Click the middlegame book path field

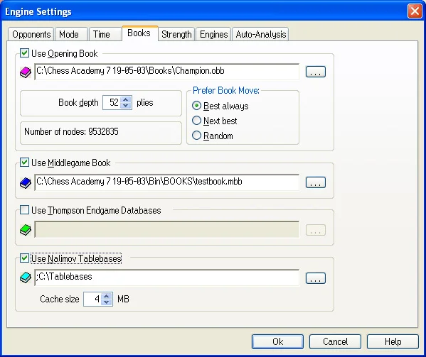(167, 182)
